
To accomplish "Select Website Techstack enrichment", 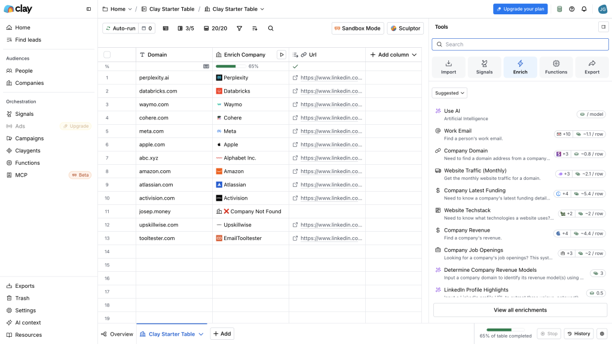I will (x=521, y=214).
